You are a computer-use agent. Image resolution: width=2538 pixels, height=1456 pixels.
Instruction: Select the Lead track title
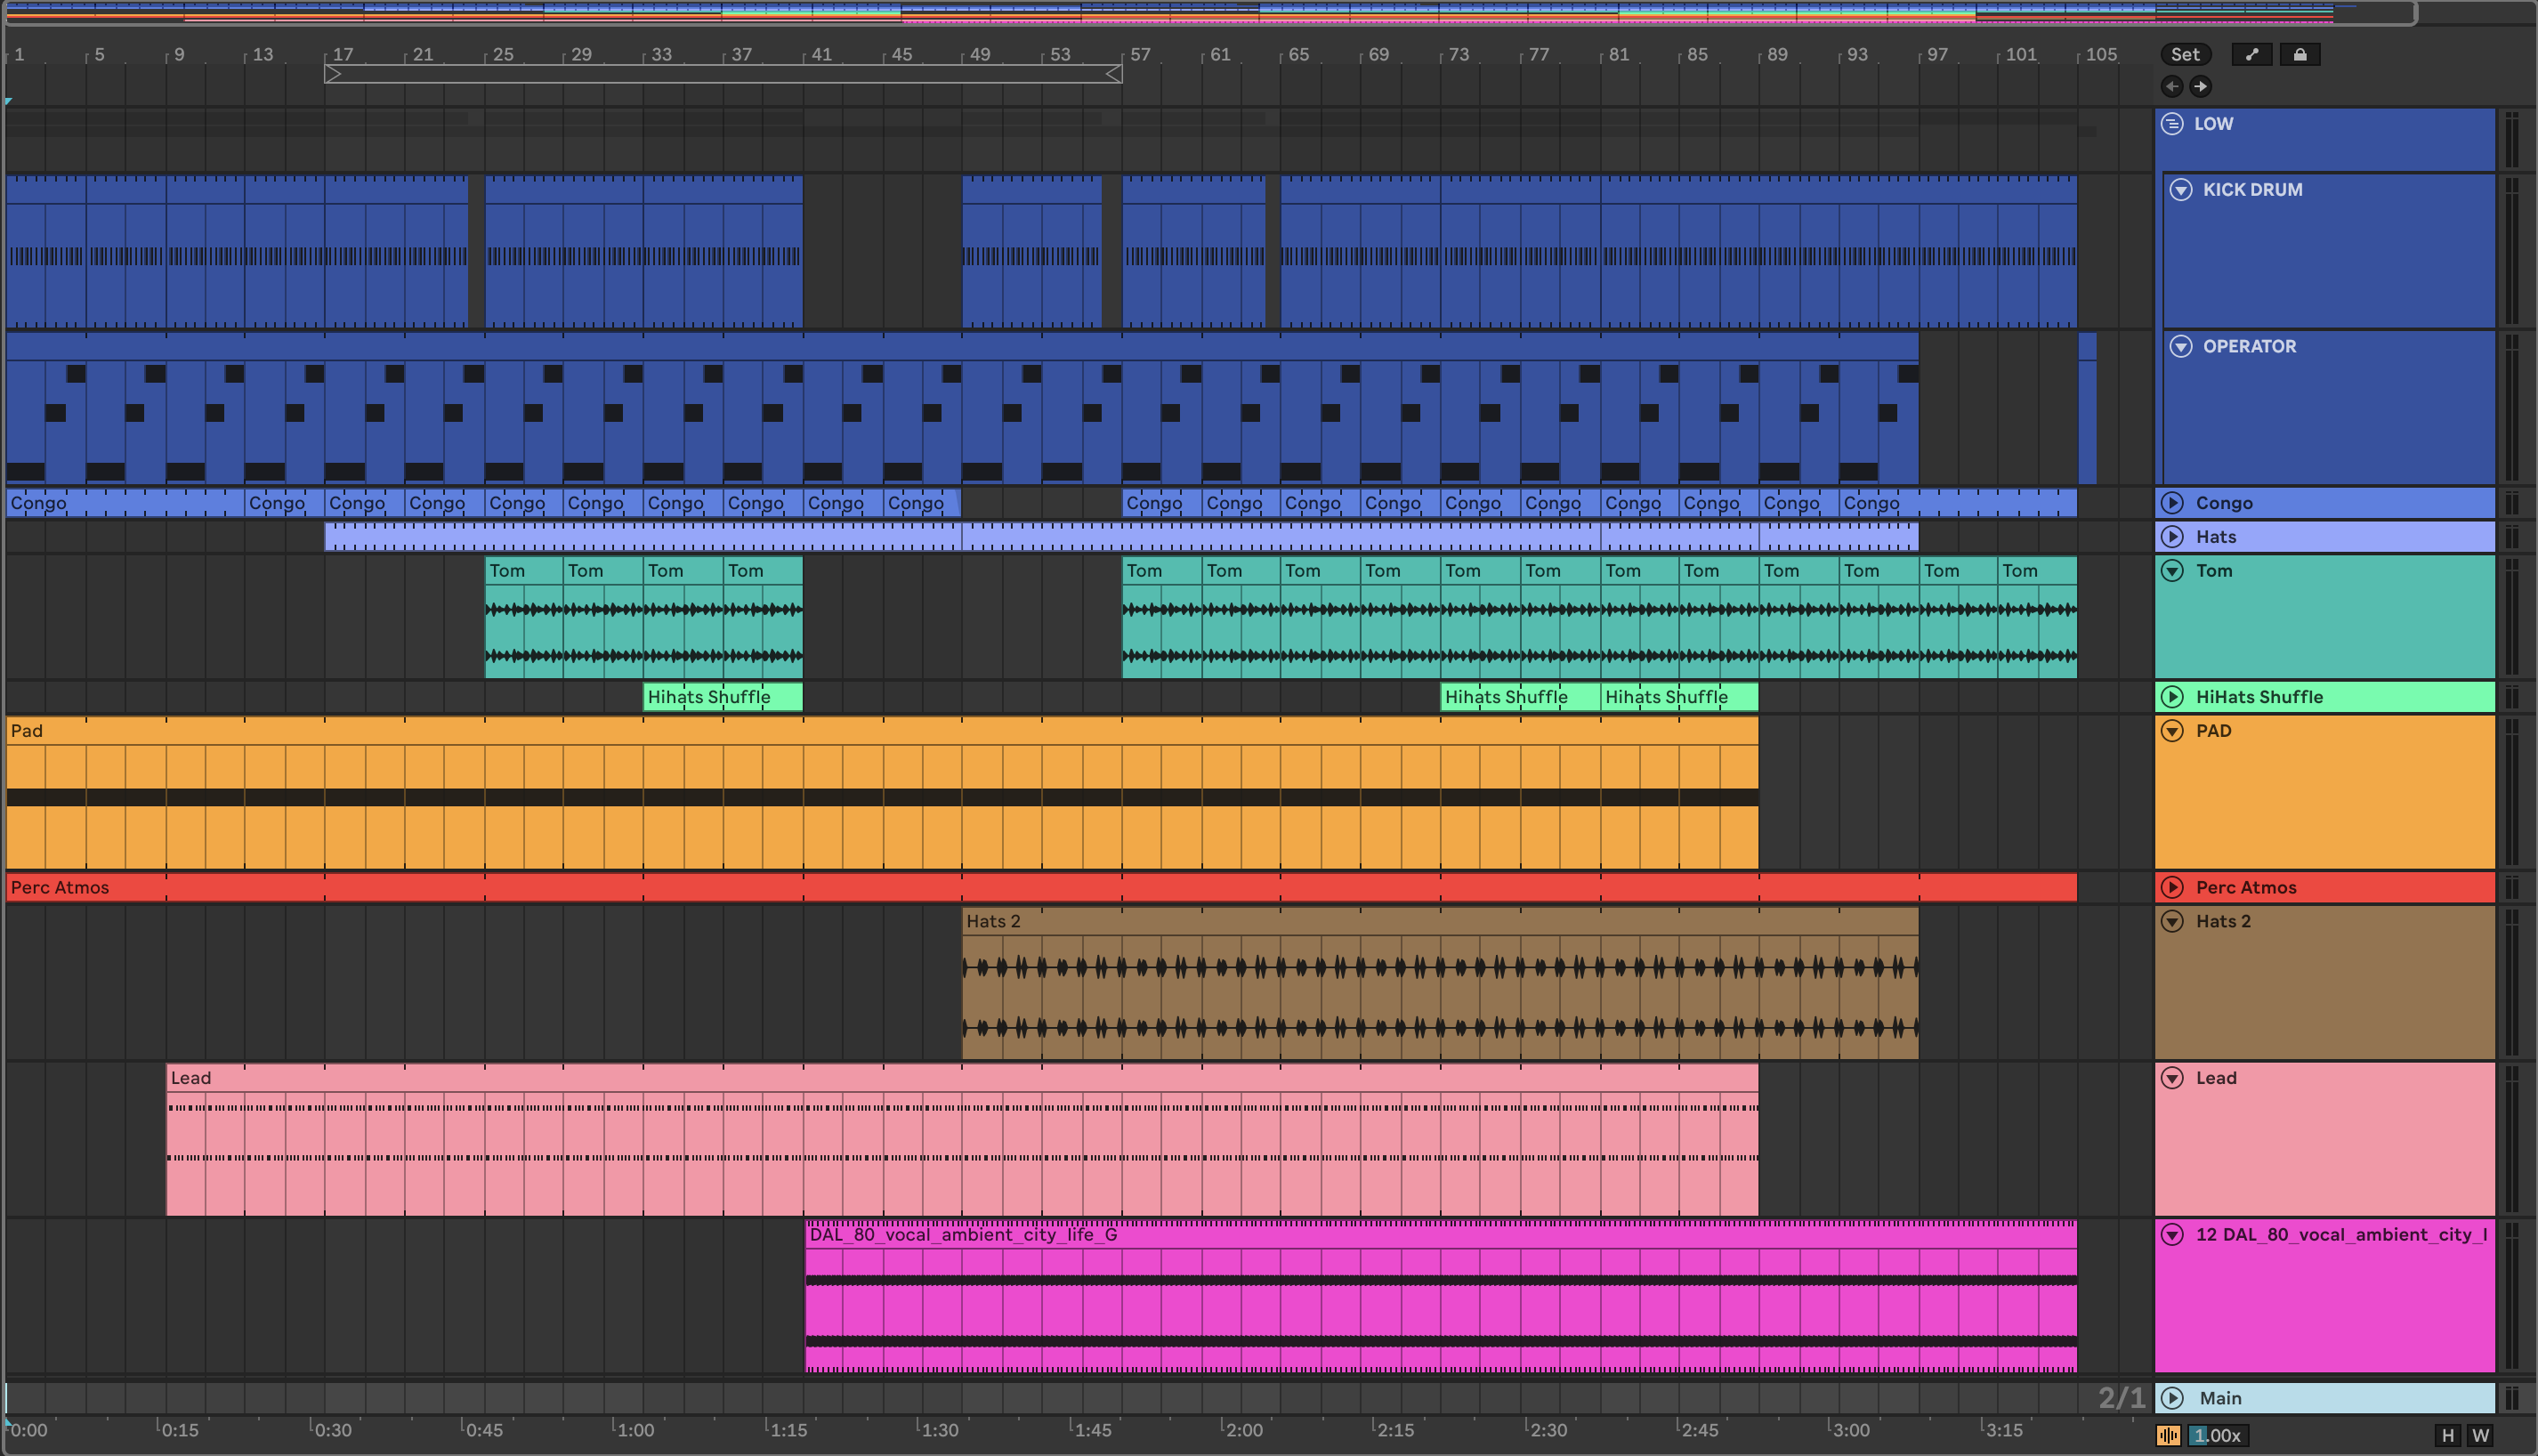[x=2216, y=1078]
